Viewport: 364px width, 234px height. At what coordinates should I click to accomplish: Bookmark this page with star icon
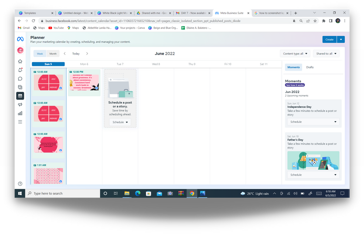click(x=315, y=21)
